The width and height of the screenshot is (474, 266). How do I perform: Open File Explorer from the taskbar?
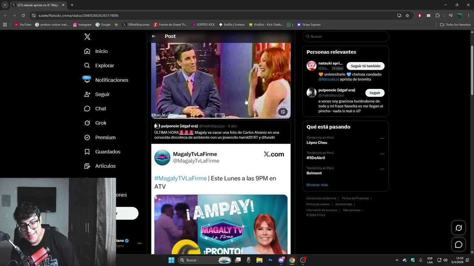[x=260, y=260]
